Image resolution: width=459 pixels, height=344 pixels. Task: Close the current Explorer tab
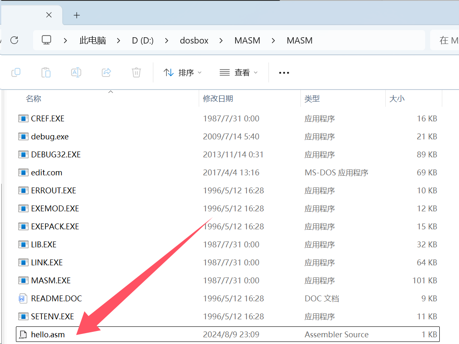pyautogui.click(x=49, y=15)
